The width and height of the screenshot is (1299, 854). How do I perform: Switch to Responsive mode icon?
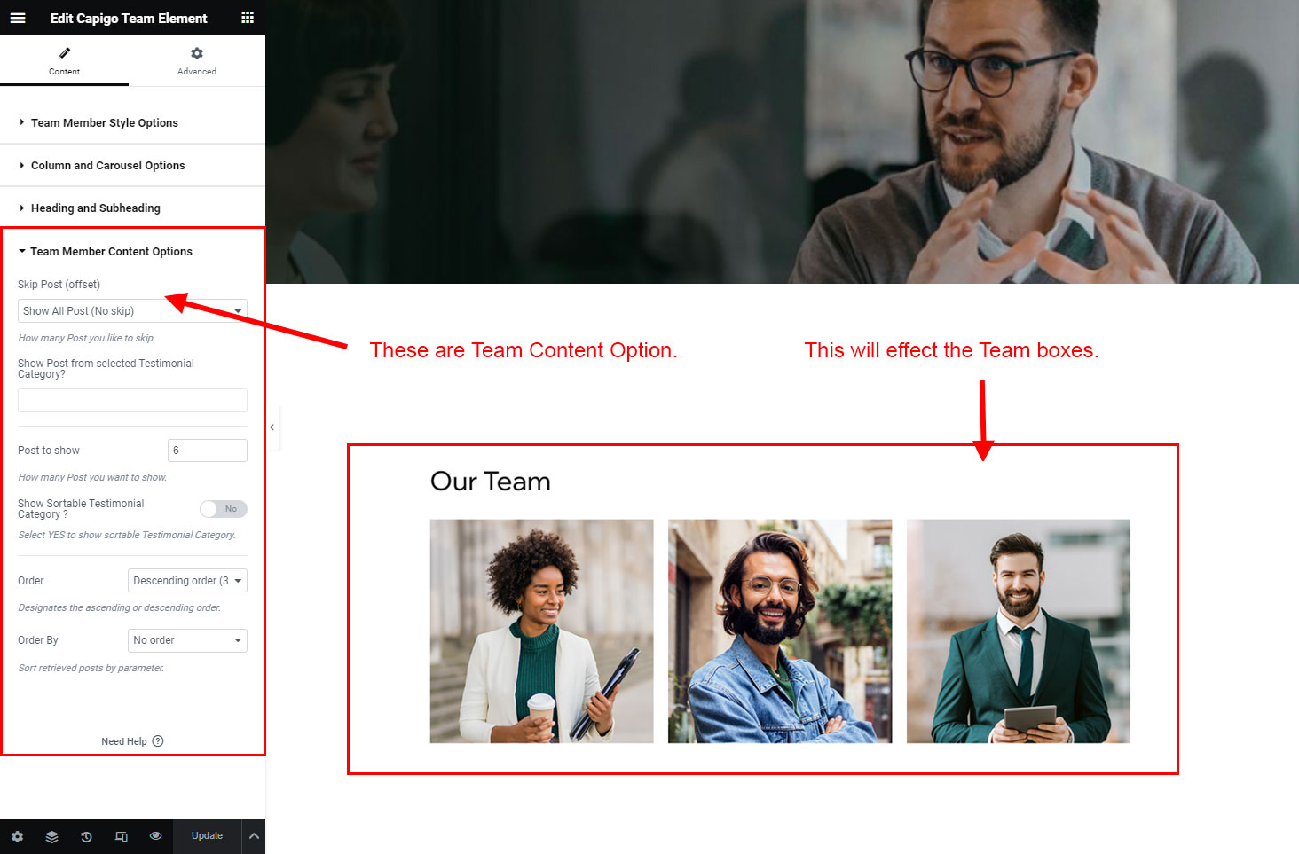click(x=122, y=836)
